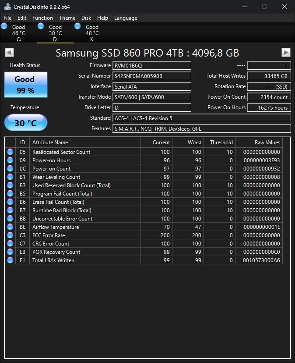Select the Wear Leveling Count attribute name
The width and height of the screenshot is (295, 363).
pyautogui.click(x=56, y=177)
